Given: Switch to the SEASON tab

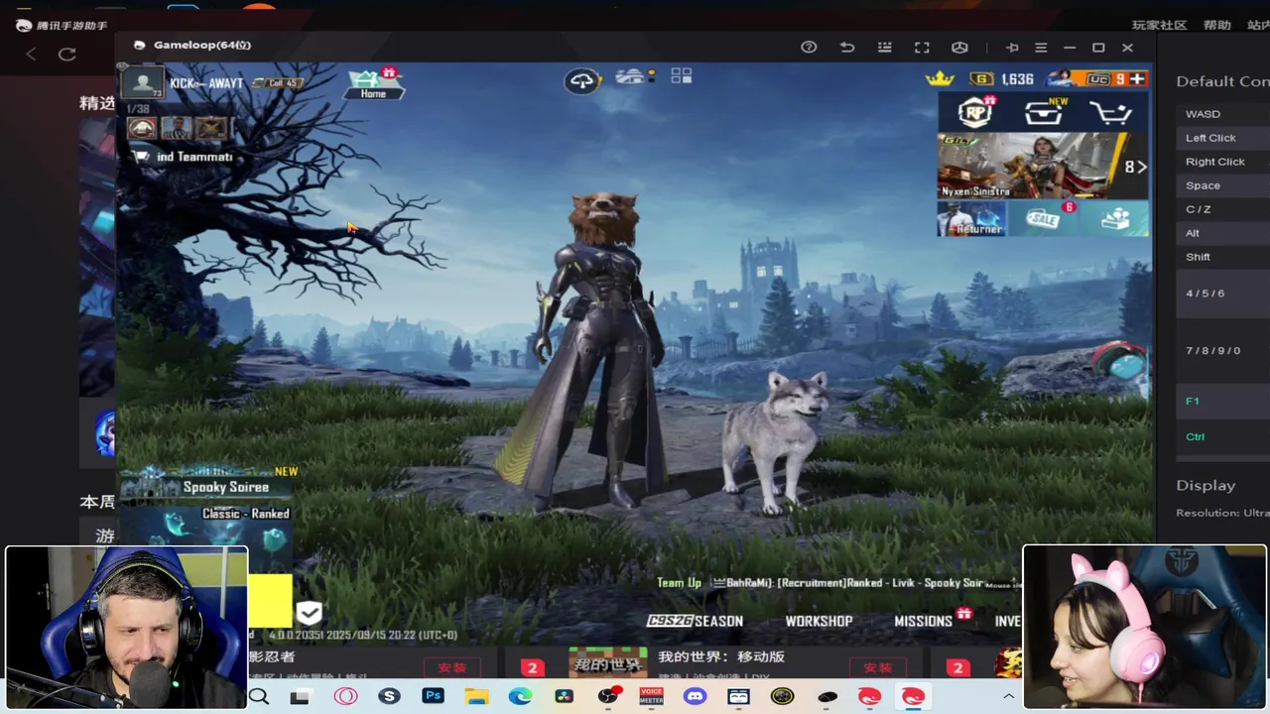Looking at the screenshot, I should coord(695,621).
